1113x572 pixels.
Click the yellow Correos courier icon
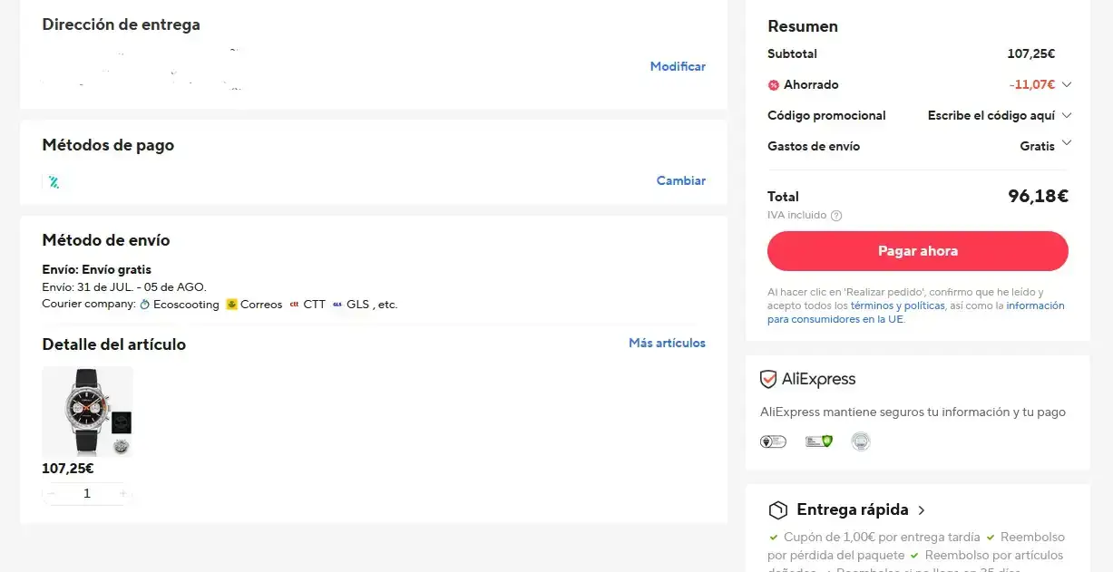pyautogui.click(x=232, y=305)
